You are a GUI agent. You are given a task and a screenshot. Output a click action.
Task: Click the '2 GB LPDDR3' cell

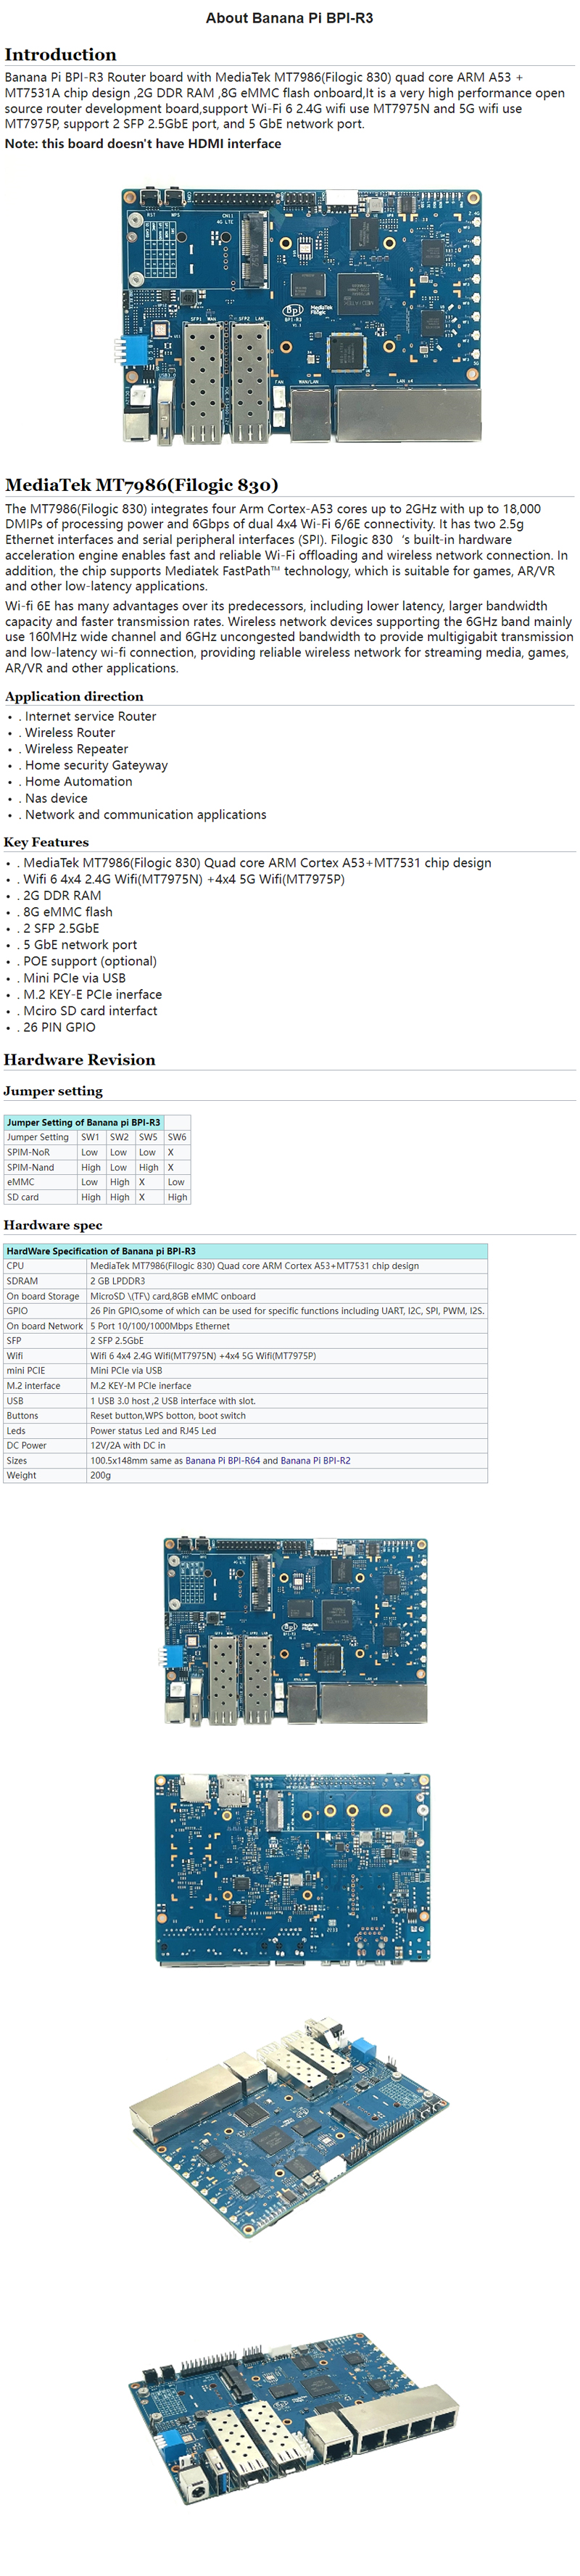click(287, 1281)
